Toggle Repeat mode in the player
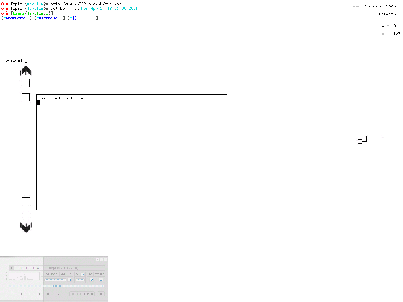The height and width of the screenshot is (302, 403). [89, 294]
